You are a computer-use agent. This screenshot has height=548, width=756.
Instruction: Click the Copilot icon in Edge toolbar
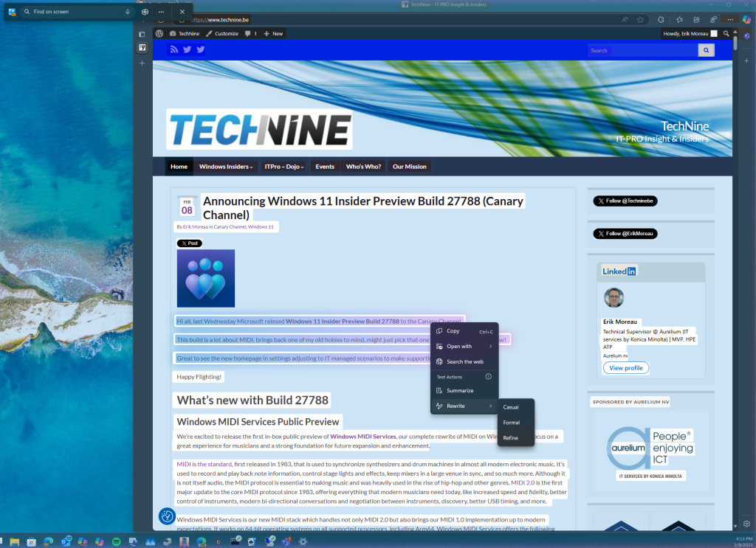[x=746, y=19]
